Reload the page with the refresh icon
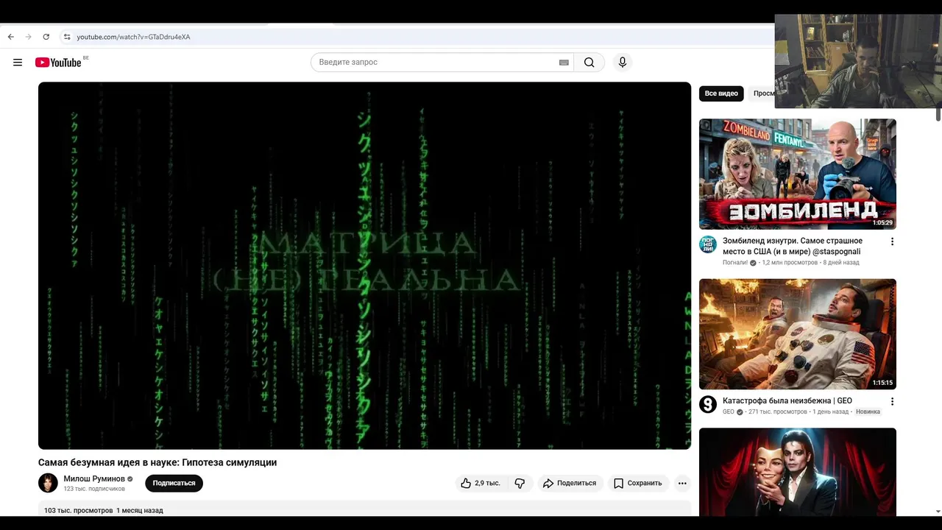942x530 pixels. [46, 37]
